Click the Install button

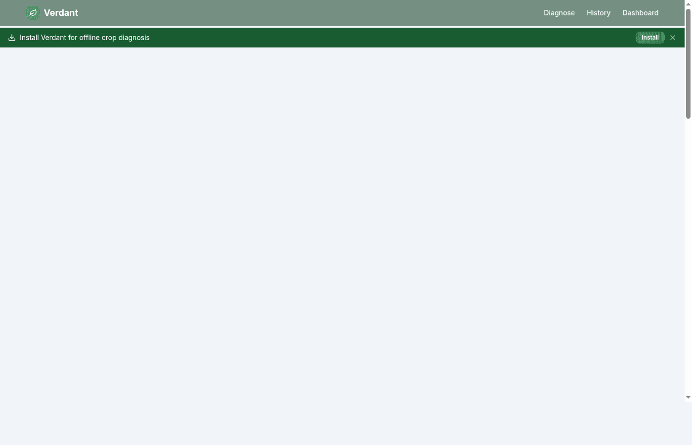click(x=650, y=38)
